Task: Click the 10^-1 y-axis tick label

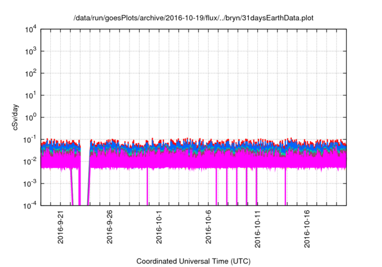Action: [x=30, y=140]
